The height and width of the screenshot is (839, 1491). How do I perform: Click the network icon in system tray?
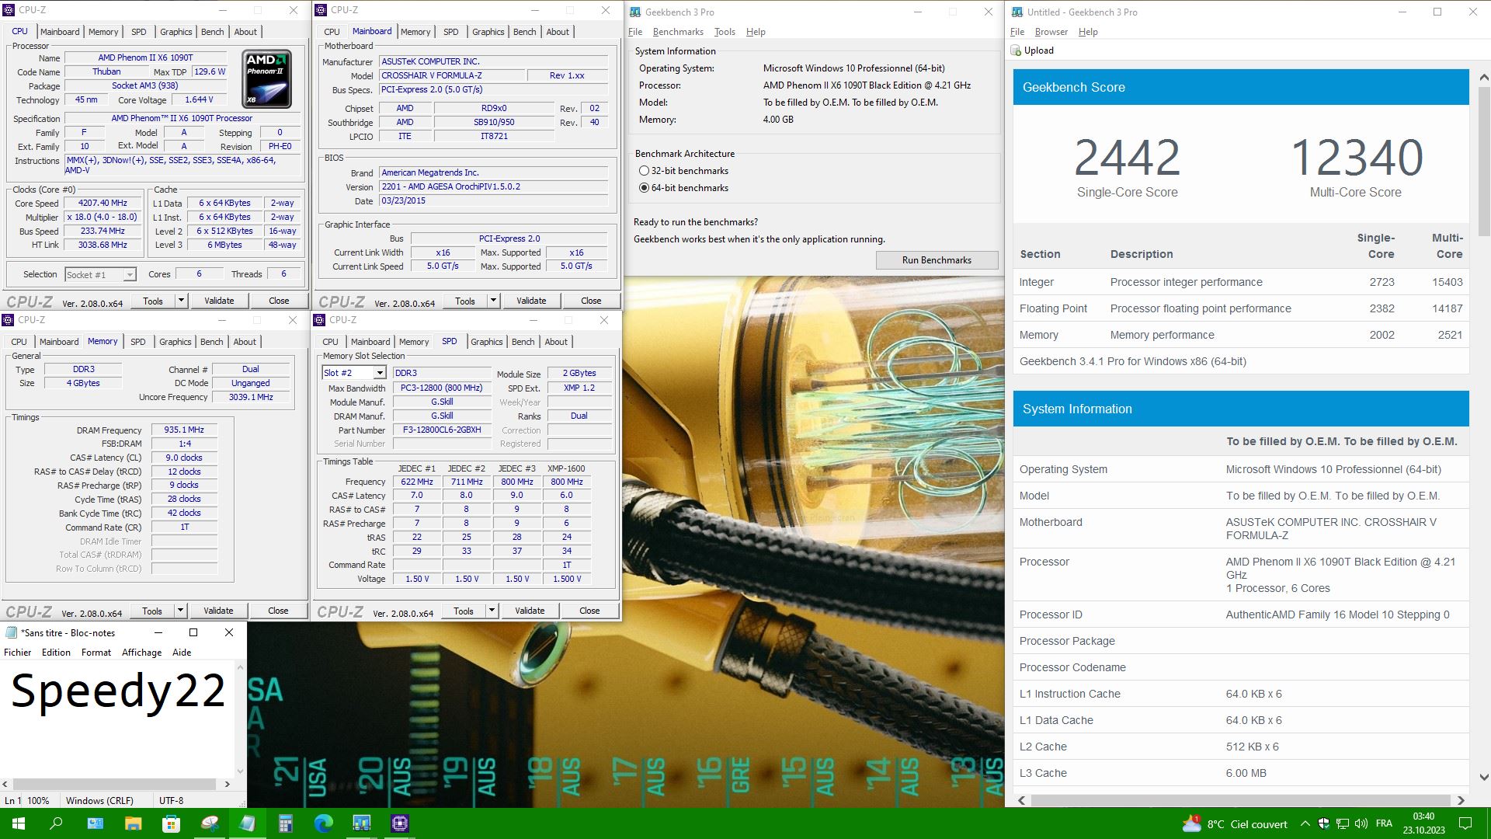(1342, 823)
